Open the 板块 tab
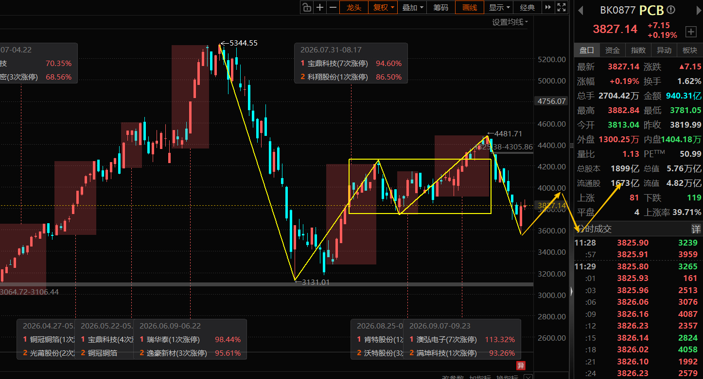Viewport: 703px width, 379px height. [x=690, y=50]
